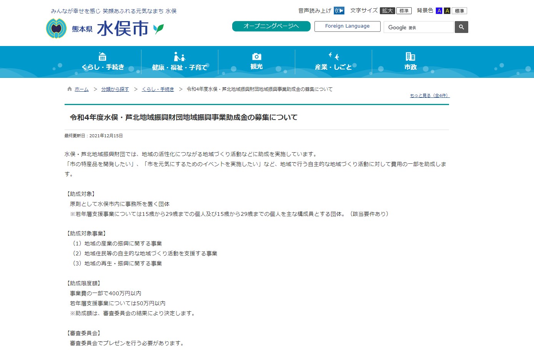The height and width of the screenshot is (352, 534).
Task: Click the search magnifier icon
Action: (461, 27)
